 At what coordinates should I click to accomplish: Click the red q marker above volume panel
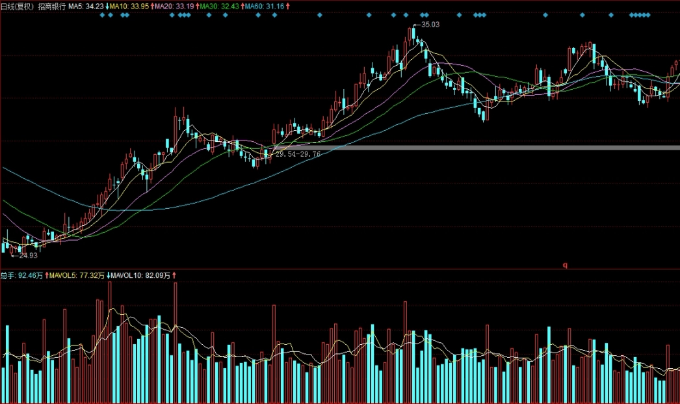565,265
